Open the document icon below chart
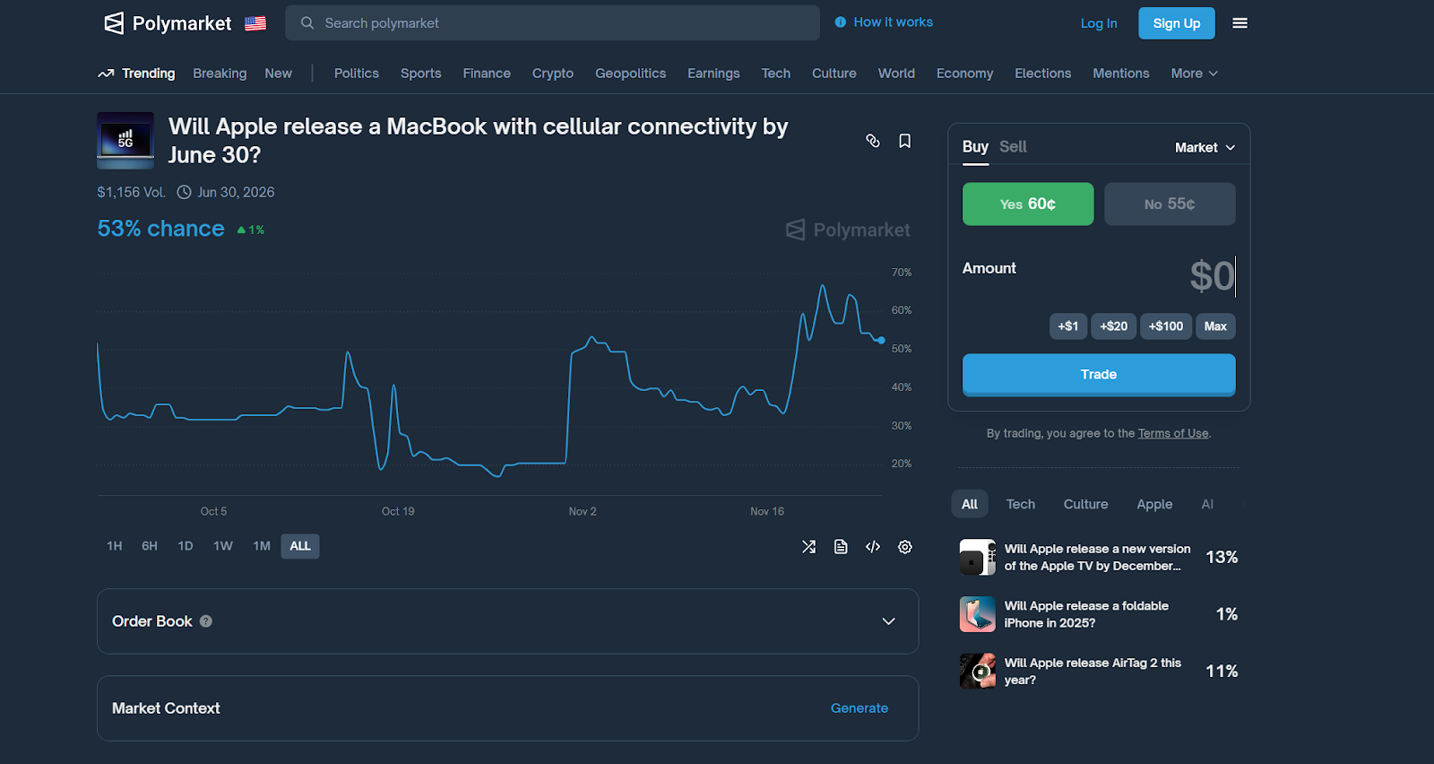Image resolution: width=1434 pixels, height=764 pixels. [841, 547]
